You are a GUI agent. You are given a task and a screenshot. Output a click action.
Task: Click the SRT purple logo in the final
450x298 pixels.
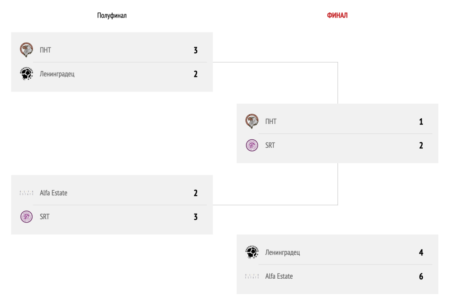[x=252, y=145]
